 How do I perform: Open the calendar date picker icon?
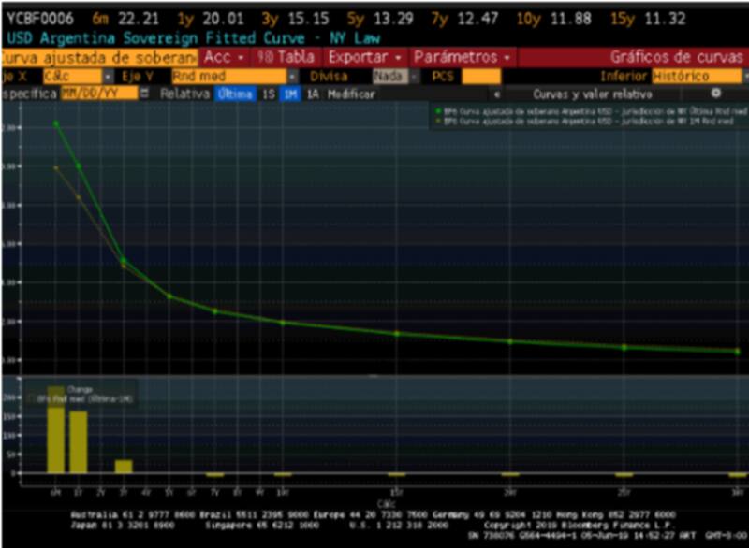144,94
